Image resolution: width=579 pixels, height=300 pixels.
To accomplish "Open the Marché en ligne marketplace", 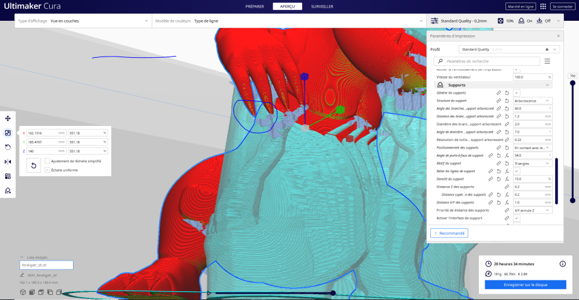I will pyautogui.click(x=521, y=6).
